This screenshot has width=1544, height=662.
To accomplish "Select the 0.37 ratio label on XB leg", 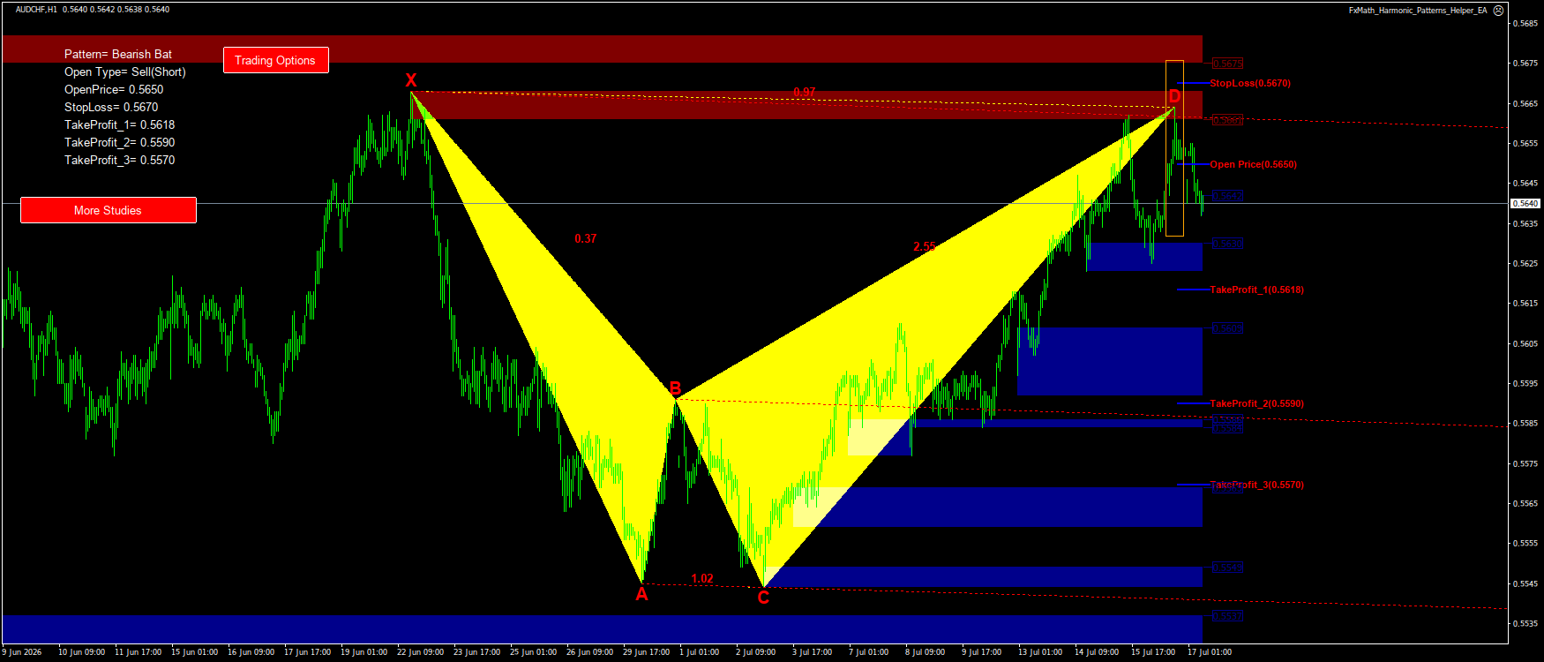I will coord(586,238).
